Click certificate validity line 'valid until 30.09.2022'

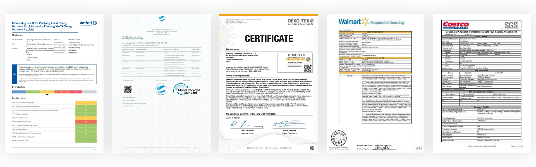pos(250,114)
